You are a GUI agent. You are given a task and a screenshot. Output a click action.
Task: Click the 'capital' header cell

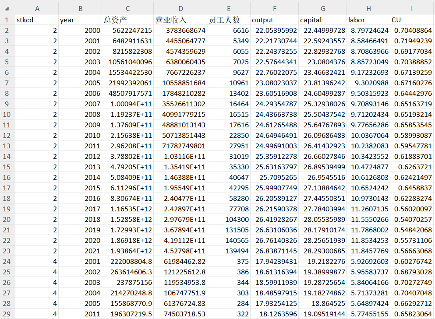tap(323, 20)
